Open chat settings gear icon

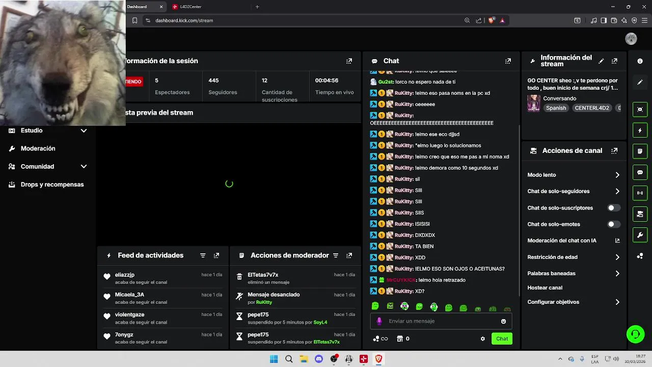[483, 338]
